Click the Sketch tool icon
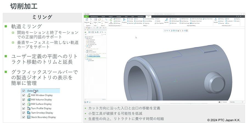The width and height of the screenshot is (247, 123). point(106,20)
